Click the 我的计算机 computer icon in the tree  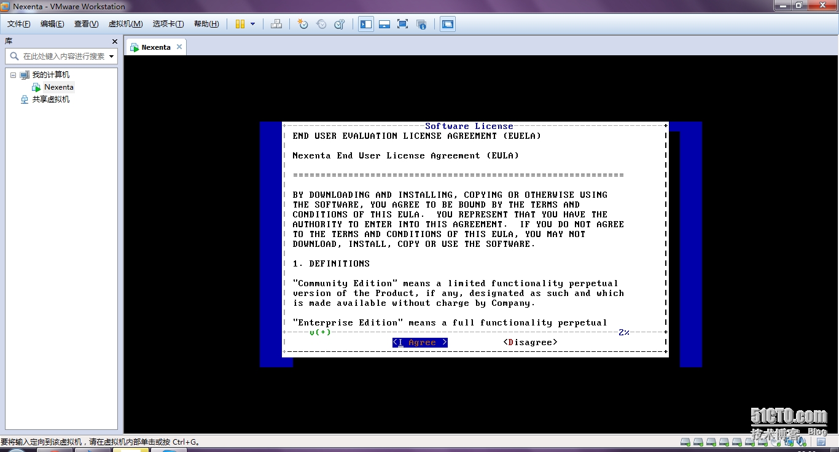25,75
